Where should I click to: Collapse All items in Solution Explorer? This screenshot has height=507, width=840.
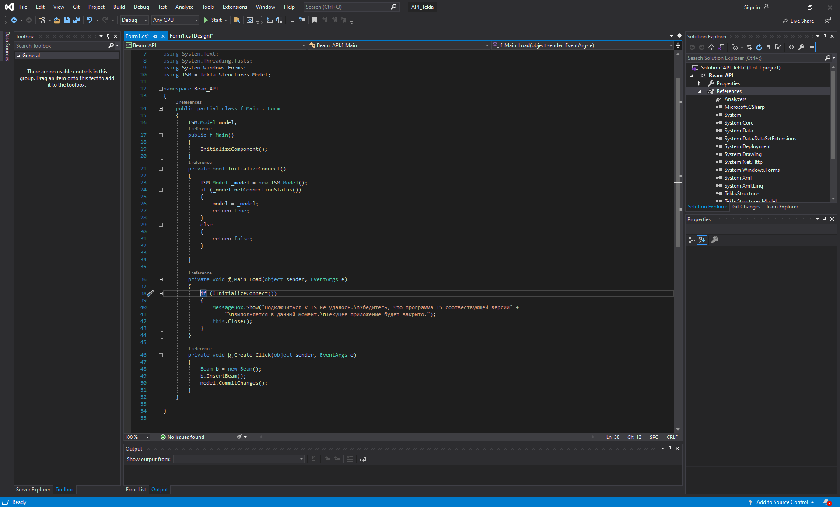pyautogui.click(x=769, y=47)
